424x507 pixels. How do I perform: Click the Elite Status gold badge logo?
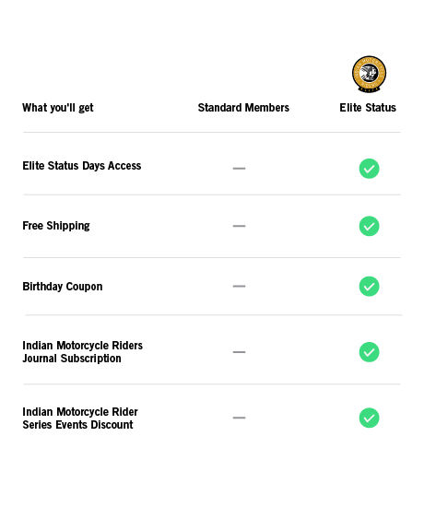pos(369,74)
